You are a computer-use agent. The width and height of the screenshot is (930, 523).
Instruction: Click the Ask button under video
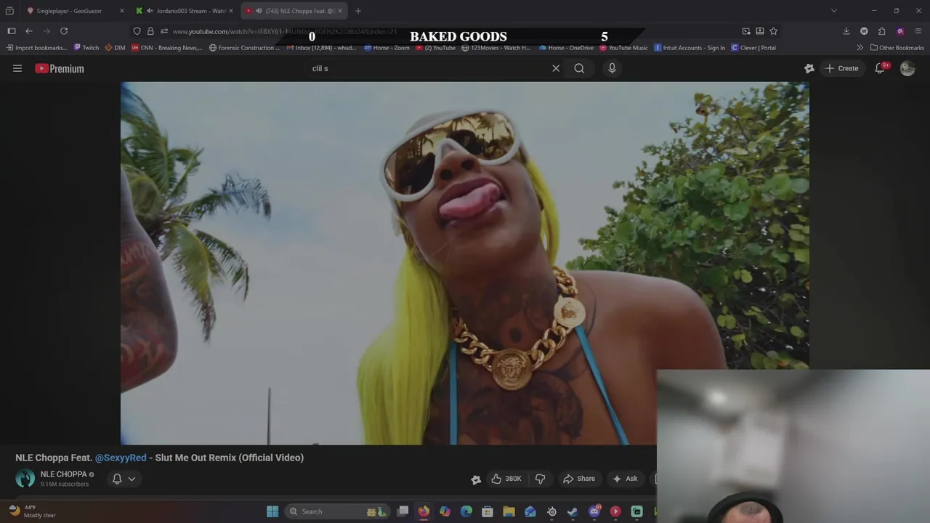pos(625,479)
